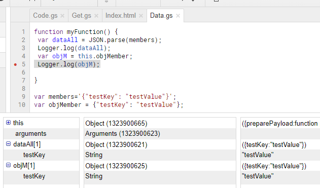Remove the red breakpoint on line 5

point(15,65)
